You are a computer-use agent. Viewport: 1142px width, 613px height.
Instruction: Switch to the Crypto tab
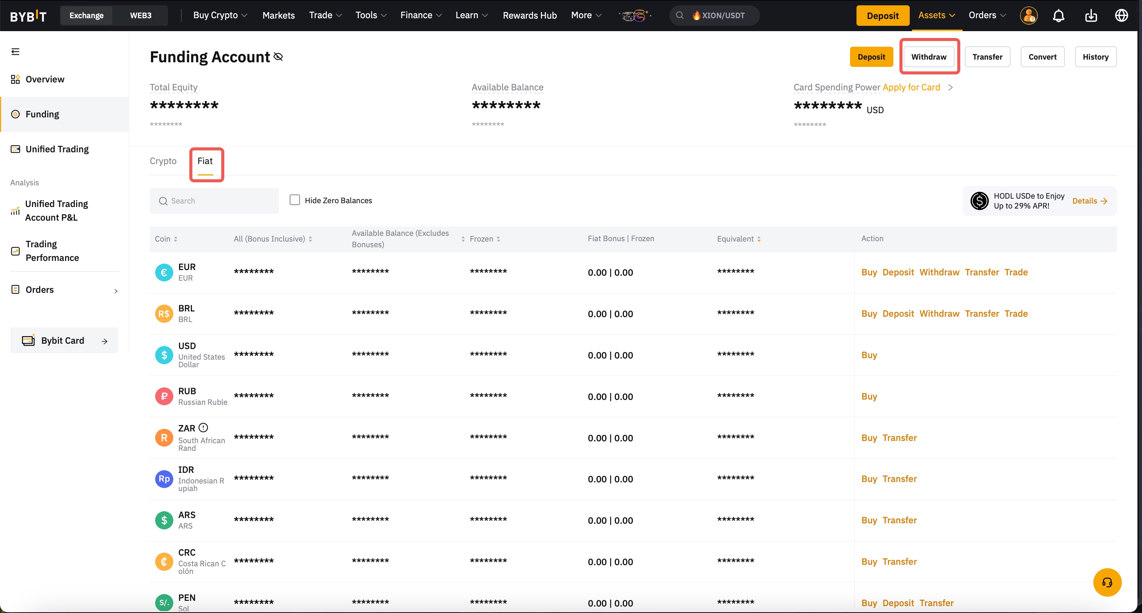click(x=163, y=161)
